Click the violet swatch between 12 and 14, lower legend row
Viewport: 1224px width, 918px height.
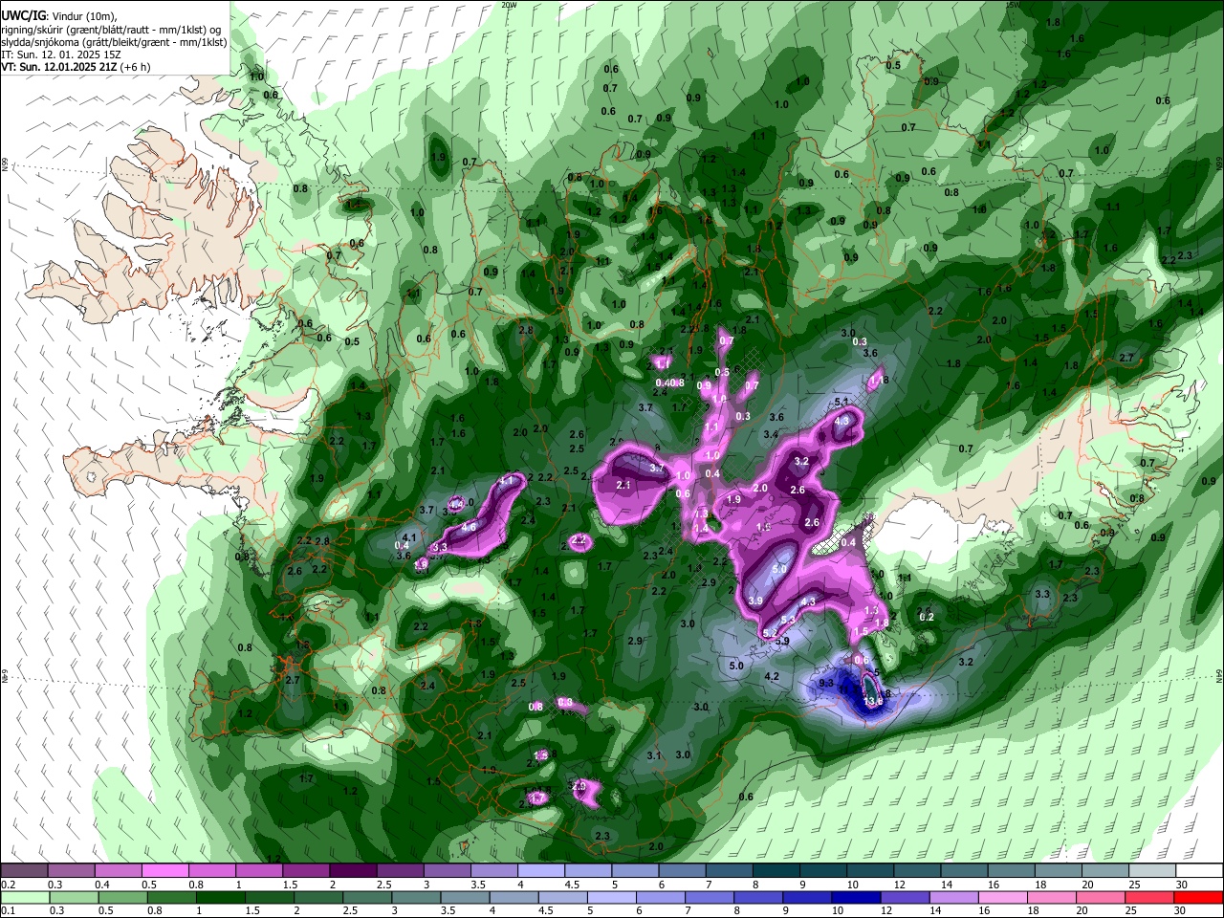pos(906,897)
